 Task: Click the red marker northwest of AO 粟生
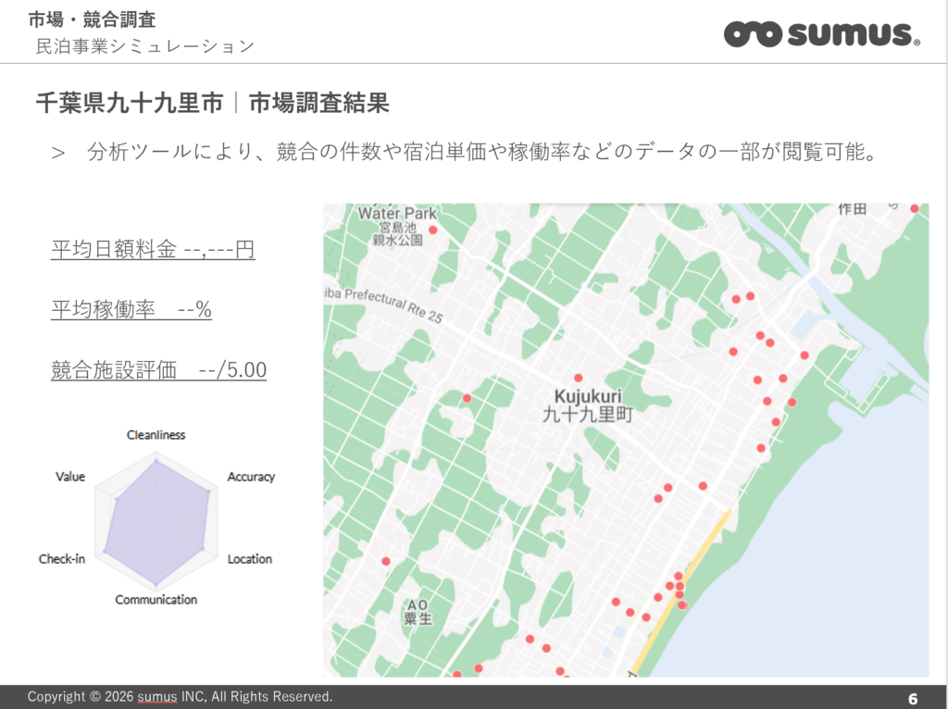click(x=386, y=561)
